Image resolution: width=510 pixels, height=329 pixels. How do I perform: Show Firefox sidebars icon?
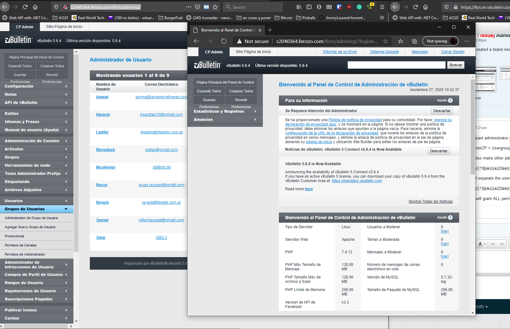(309, 7)
